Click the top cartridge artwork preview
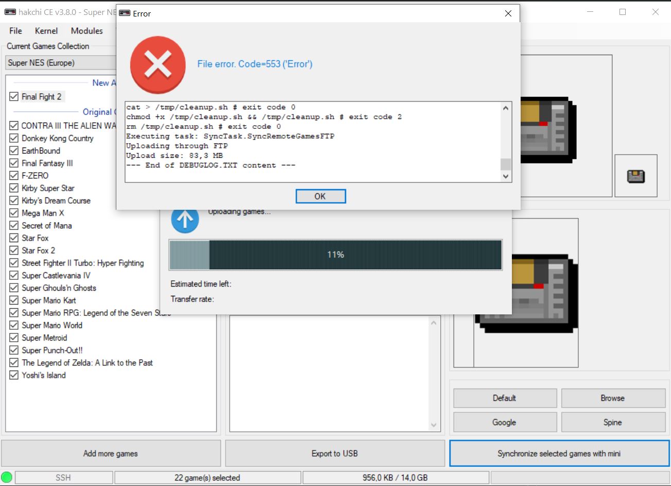This screenshot has height=486, width=671. (546, 129)
